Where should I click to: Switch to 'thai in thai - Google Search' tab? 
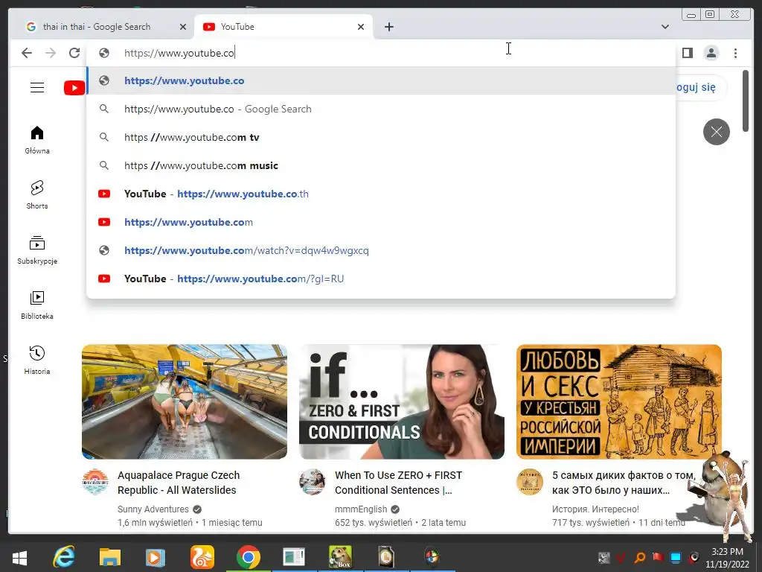point(106,27)
